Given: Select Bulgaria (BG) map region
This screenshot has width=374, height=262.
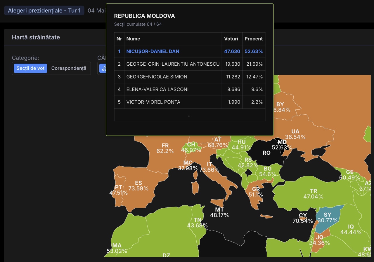Looking at the screenshot, I should [x=267, y=172].
